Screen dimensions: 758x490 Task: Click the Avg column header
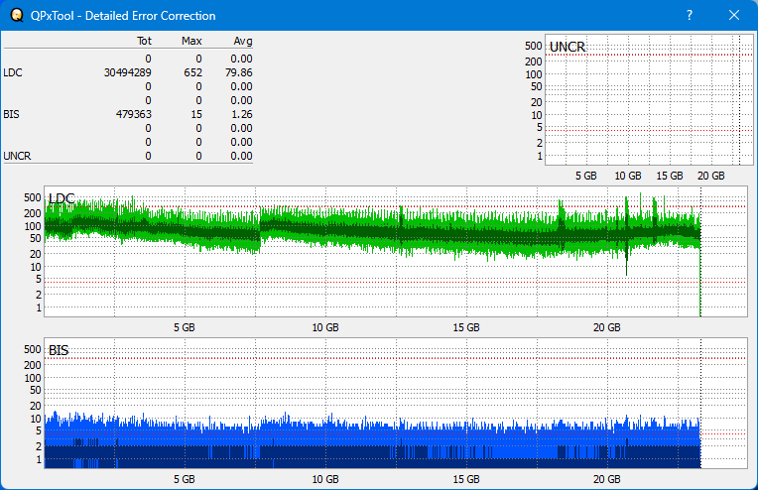click(242, 41)
